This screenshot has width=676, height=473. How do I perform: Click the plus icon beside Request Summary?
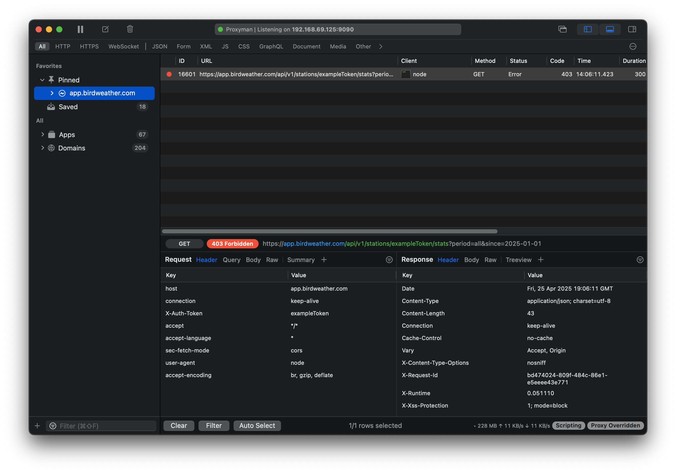click(x=324, y=260)
